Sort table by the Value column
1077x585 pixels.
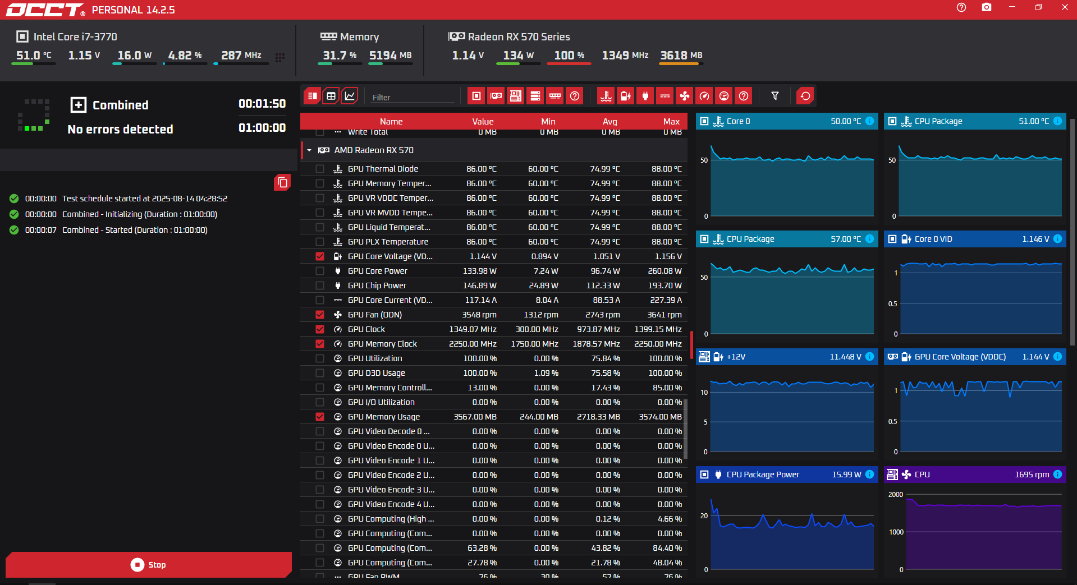point(483,122)
